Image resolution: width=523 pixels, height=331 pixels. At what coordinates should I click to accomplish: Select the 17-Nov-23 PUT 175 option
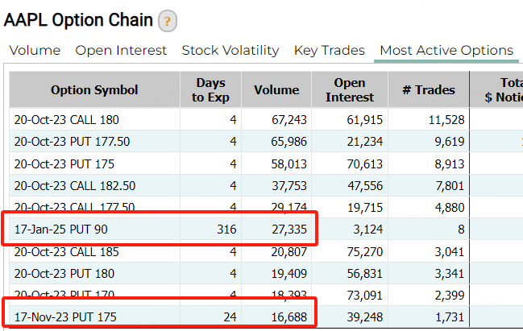click(x=65, y=317)
